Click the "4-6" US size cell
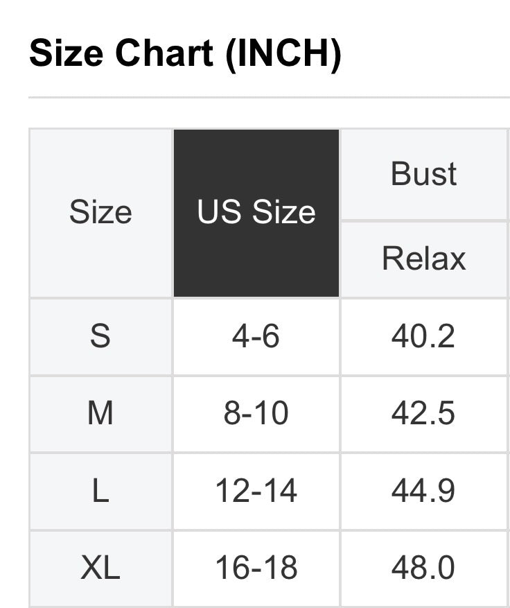Screen dimensions: 510x608 tap(256, 336)
